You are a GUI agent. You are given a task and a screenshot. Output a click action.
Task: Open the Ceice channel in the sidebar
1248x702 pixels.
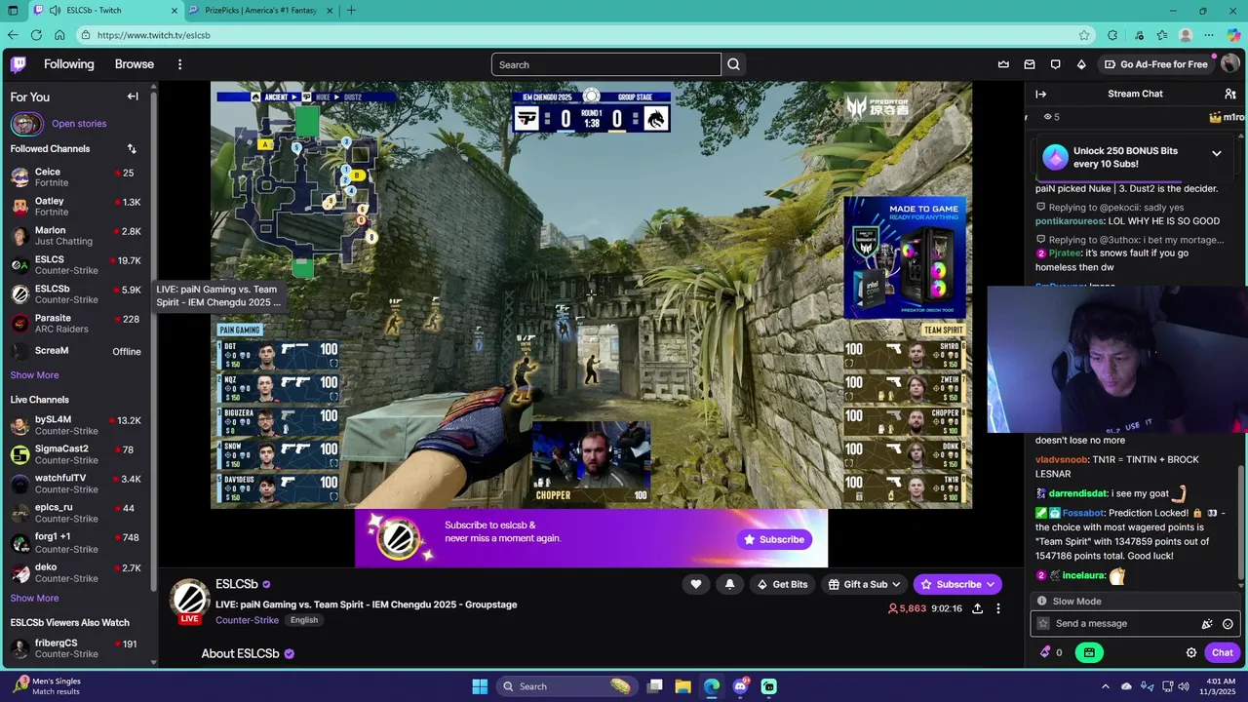(76, 177)
